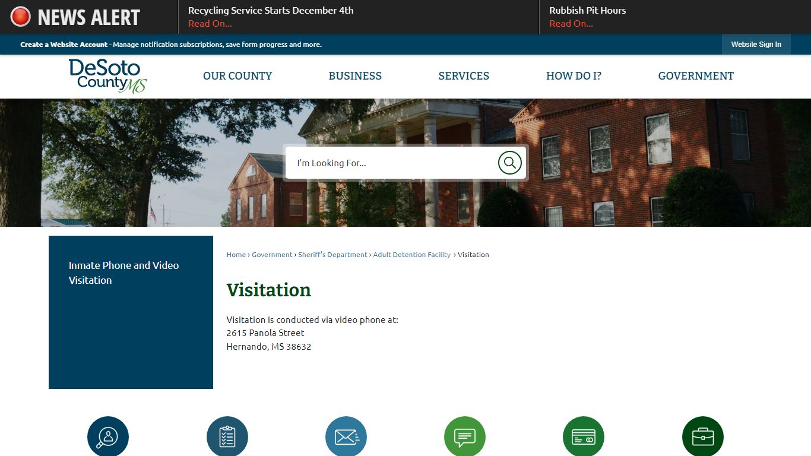This screenshot has width=811, height=456.
Task: Open the briefcase circle icon
Action: [x=703, y=436]
